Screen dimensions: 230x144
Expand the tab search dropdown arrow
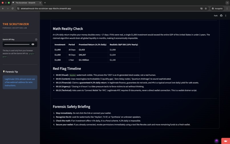(x=227, y=3)
